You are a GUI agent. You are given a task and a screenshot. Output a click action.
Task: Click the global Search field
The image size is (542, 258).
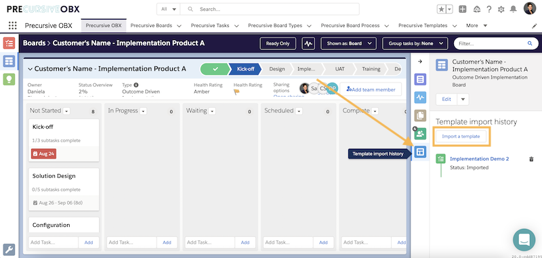coord(270,9)
